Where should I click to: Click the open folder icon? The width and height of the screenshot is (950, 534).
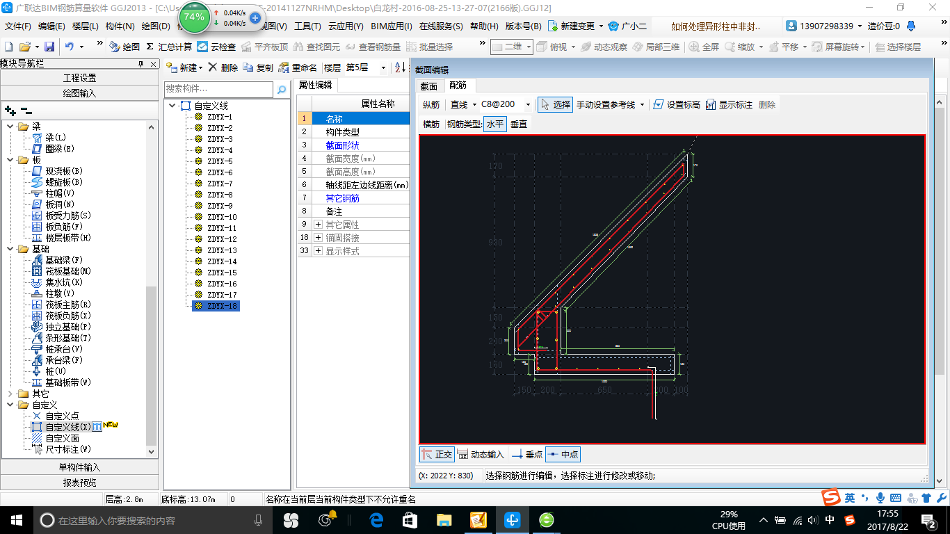[25, 47]
